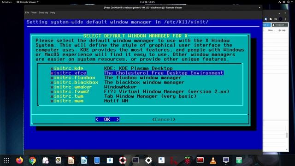Open Settings gear icon in dock
Viewport: 295px width, 166px height.
point(148,160)
